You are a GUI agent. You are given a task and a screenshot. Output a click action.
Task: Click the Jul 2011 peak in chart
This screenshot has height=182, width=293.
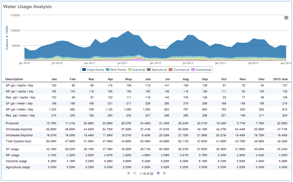[128, 31]
